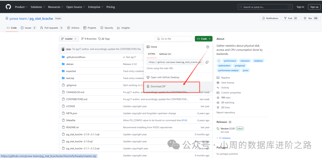The height and width of the screenshot is (158, 322).
Task: Open the Security tab
Action: 106,28
